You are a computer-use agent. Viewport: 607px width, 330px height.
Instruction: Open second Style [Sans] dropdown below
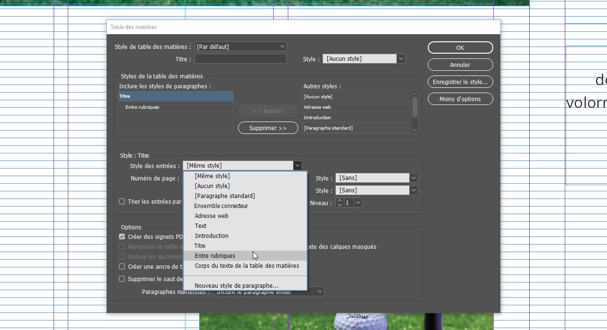click(x=377, y=190)
